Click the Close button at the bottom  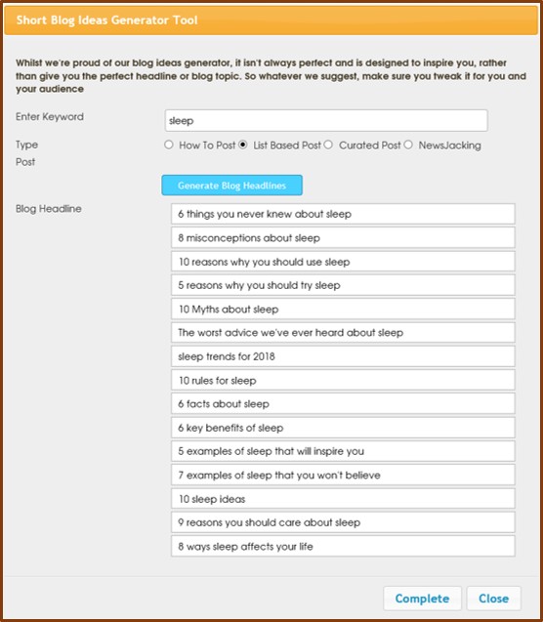493,599
